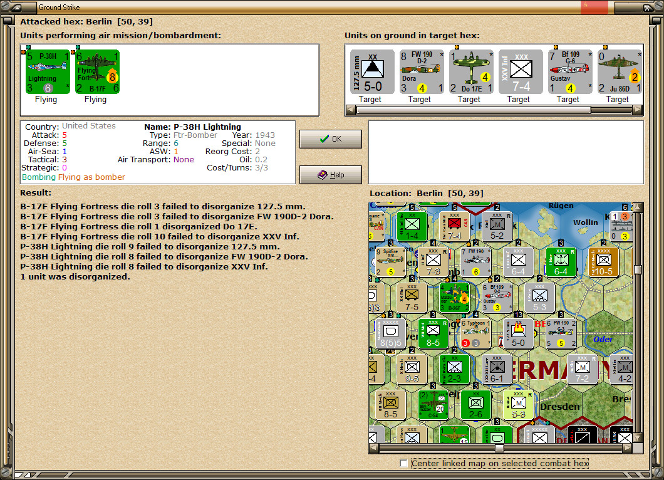
Task: Click the map horizontal scroll left arrow
Action: tap(374, 448)
